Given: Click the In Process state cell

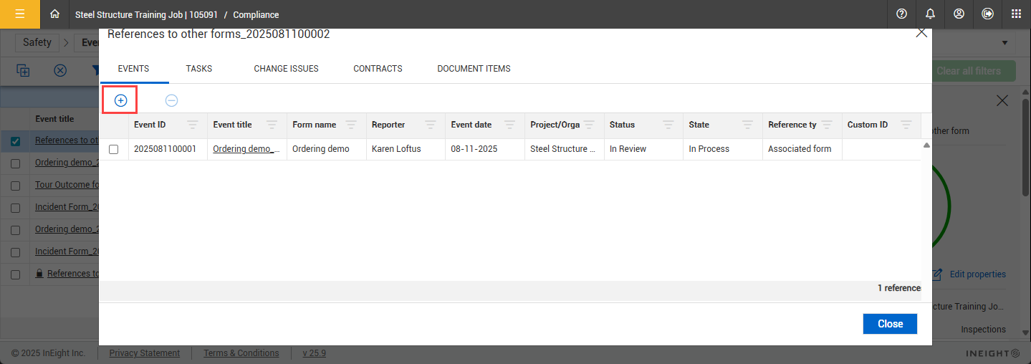Looking at the screenshot, I should 722,149.
